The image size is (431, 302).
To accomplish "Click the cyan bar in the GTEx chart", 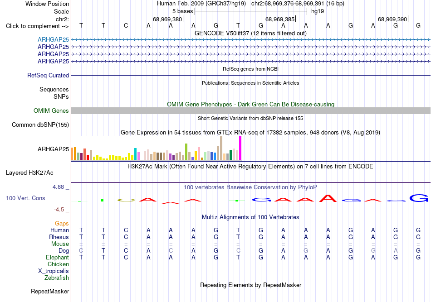I will (135, 154).
